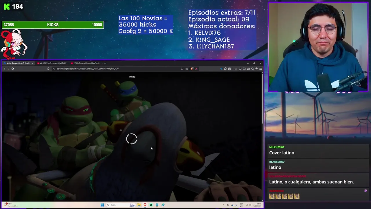The width and height of the screenshot is (371, 209).
Task: Open Brave Shields lion icon
Action: [x=192, y=69]
